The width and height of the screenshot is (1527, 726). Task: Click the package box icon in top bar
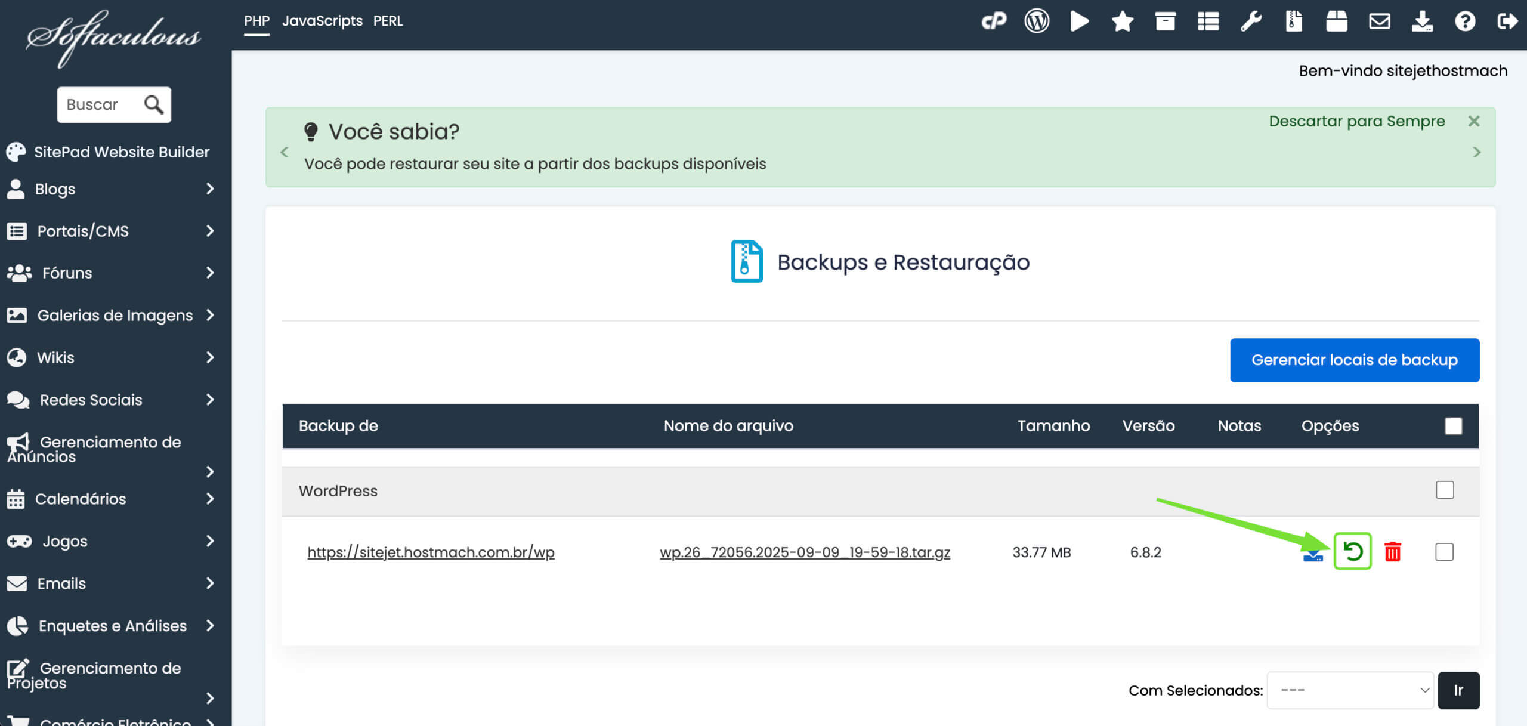tap(1337, 21)
